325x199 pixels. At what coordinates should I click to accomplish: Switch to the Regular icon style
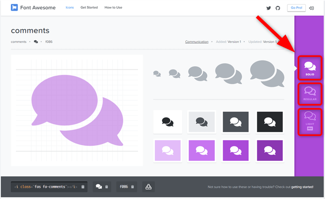[x=310, y=93]
